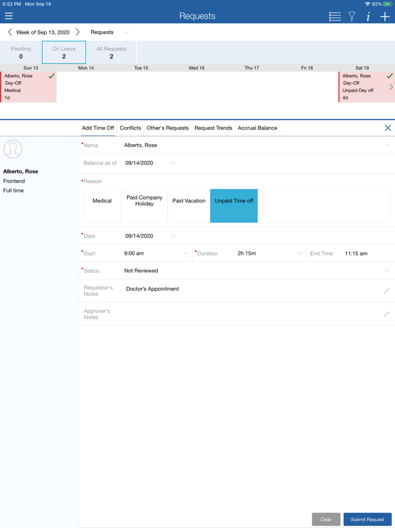395x528 pixels.
Task: Edit Requester's Notes pencil icon
Action: tap(387, 291)
